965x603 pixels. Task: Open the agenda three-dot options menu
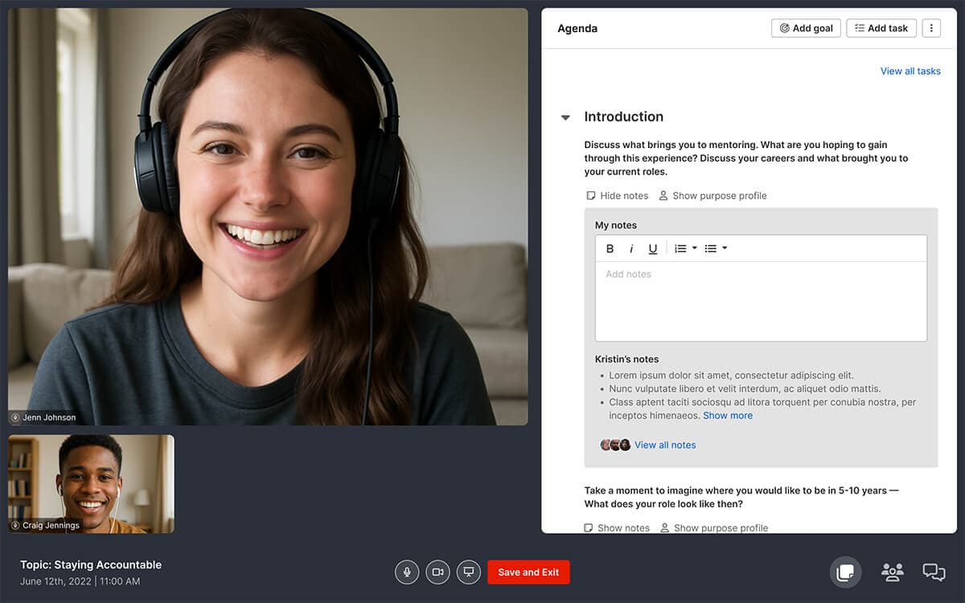[931, 28]
